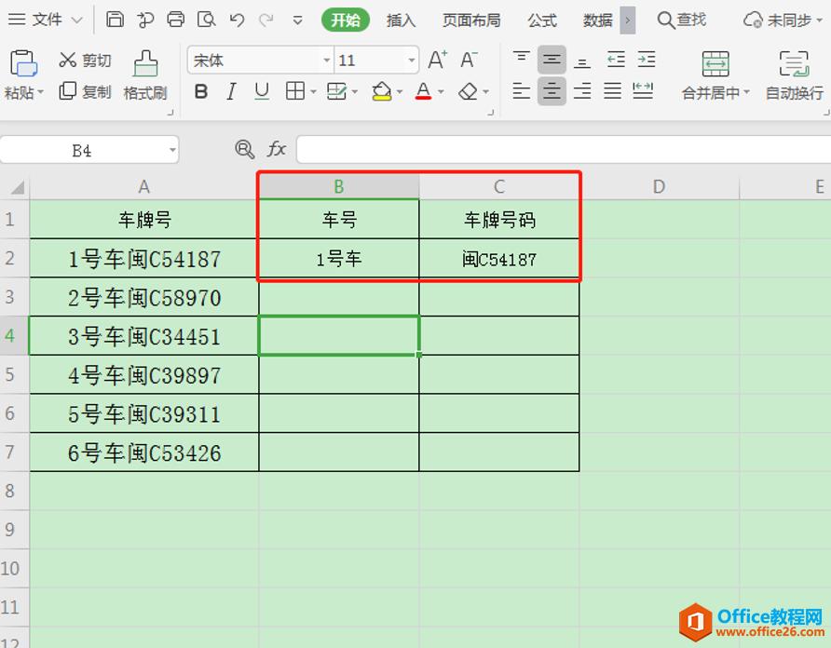Select row 8 header
This screenshot has width=831, height=648.
pyautogui.click(x=14, y=491)
